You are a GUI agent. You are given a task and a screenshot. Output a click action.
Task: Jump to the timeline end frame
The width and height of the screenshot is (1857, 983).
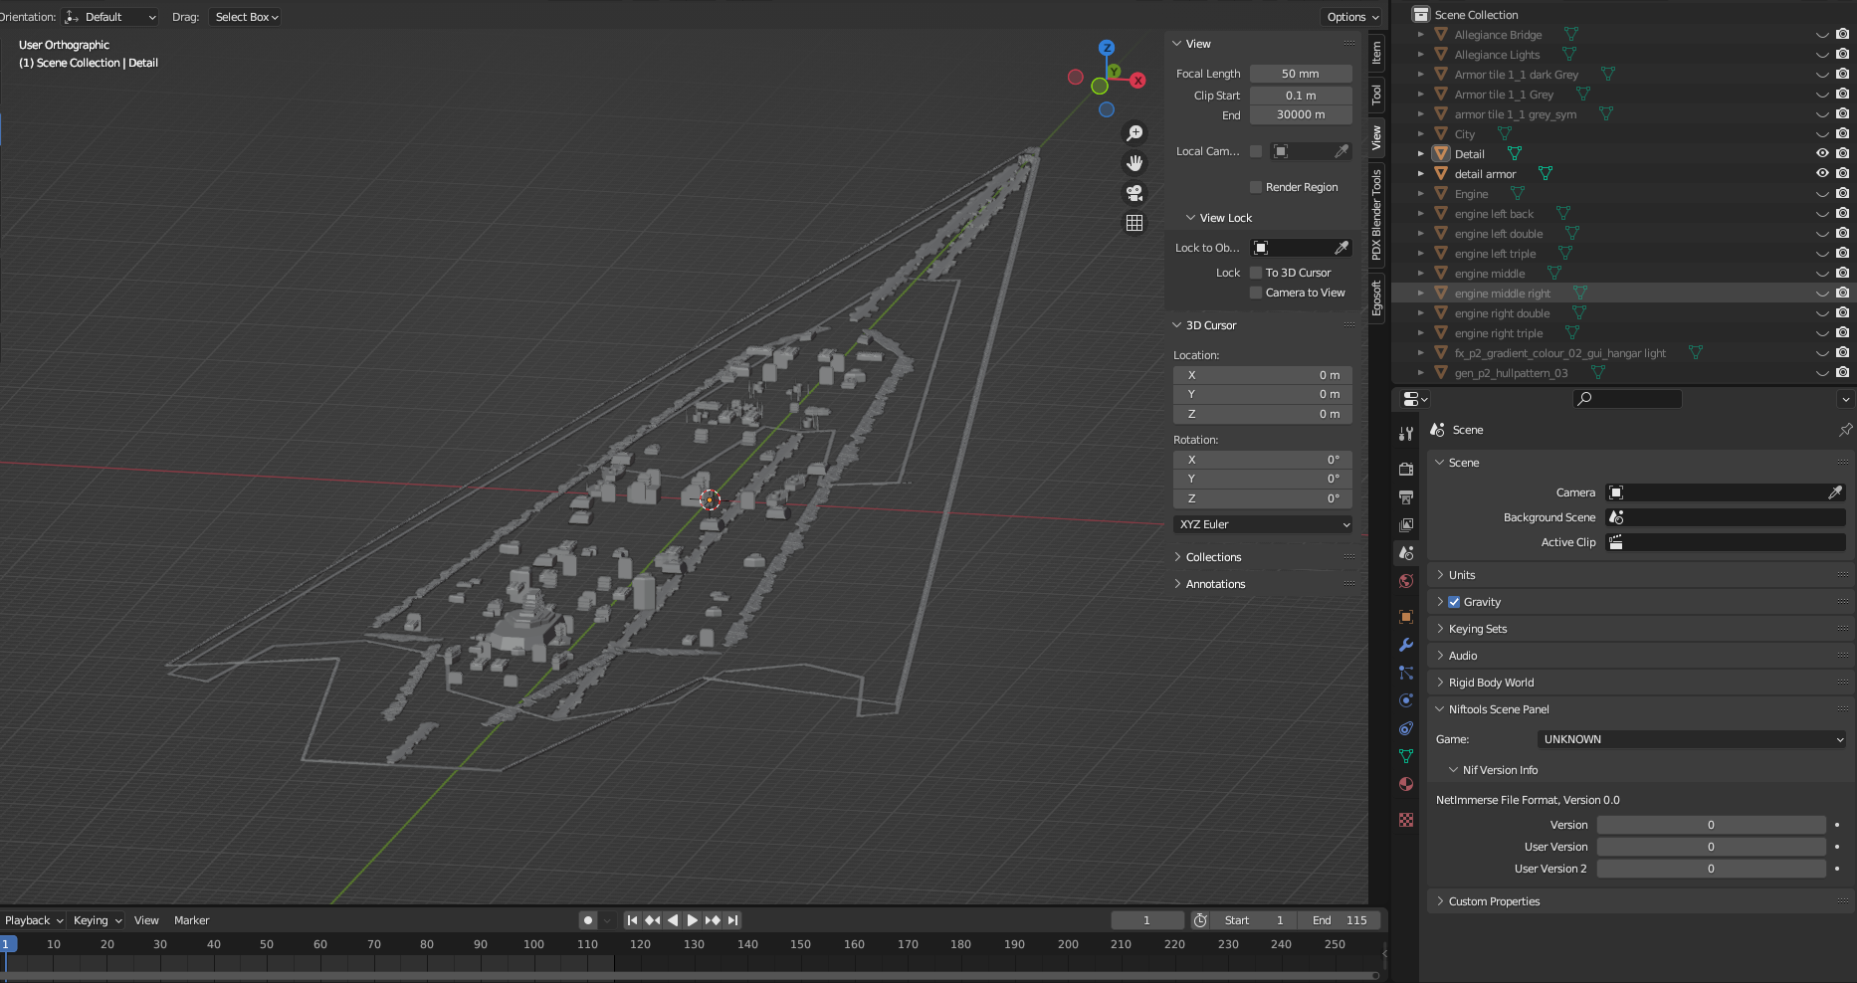[732, 920]
